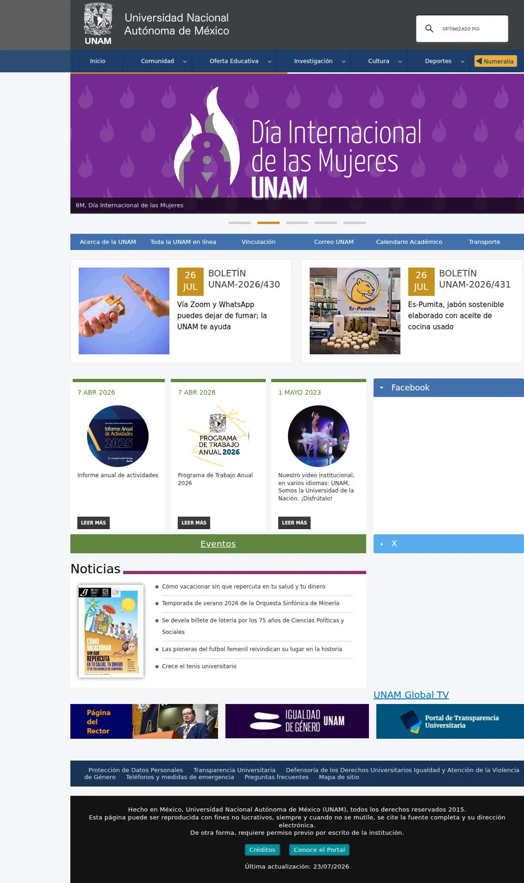Click Leer Más under Informe anual de actividades
The width and height of the screenshot is (524, 883).
94,523
